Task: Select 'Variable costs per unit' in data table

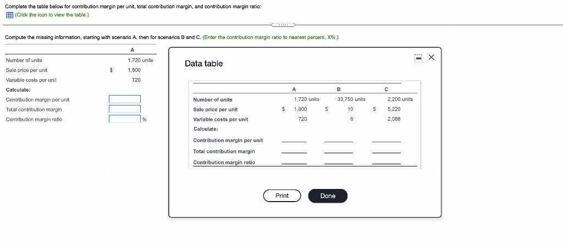Action: [220, 119]
